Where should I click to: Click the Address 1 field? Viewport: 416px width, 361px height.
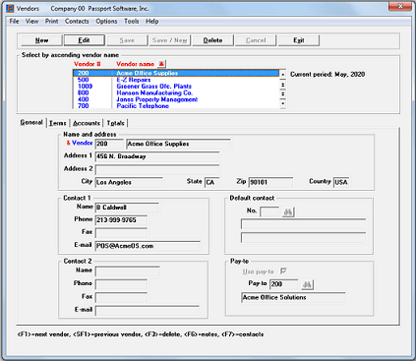pos(157,156)
